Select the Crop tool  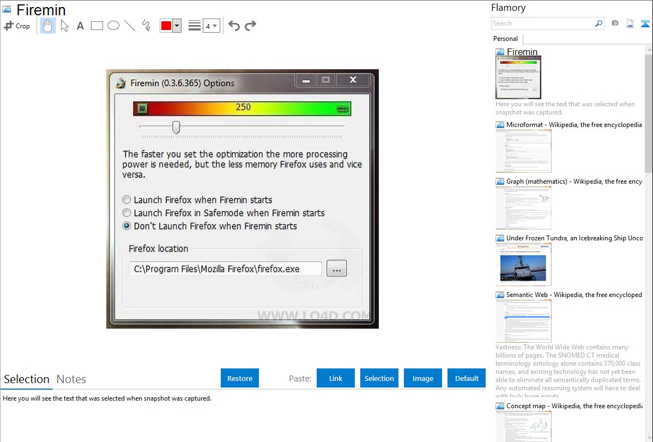[17, 26]
